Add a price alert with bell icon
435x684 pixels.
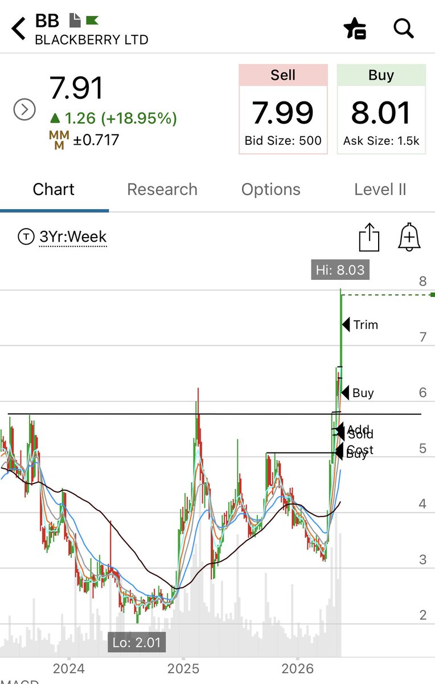click(x=409, y=237)
